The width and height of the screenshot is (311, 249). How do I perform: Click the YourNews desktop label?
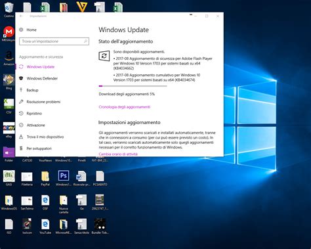[x=45, y=160]
